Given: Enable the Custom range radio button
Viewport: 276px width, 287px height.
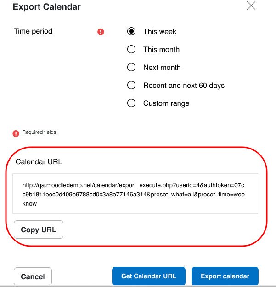Looking at the screenshot, I should pos(131,103).
